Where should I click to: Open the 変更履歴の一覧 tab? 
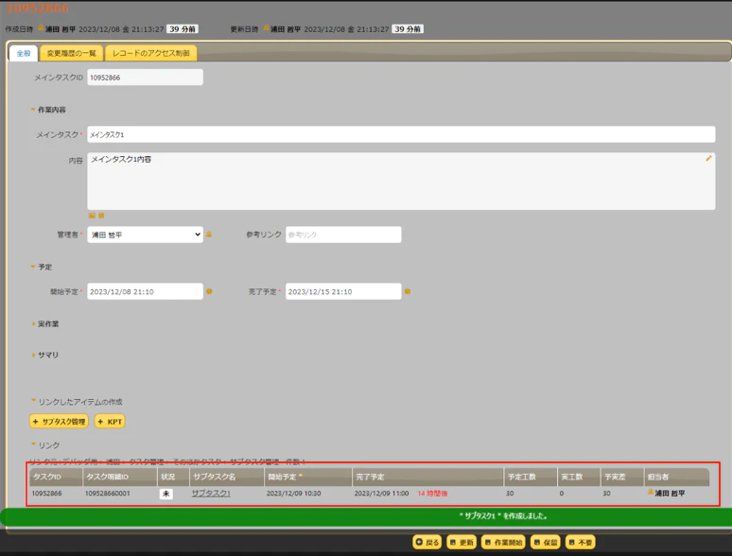72,53
